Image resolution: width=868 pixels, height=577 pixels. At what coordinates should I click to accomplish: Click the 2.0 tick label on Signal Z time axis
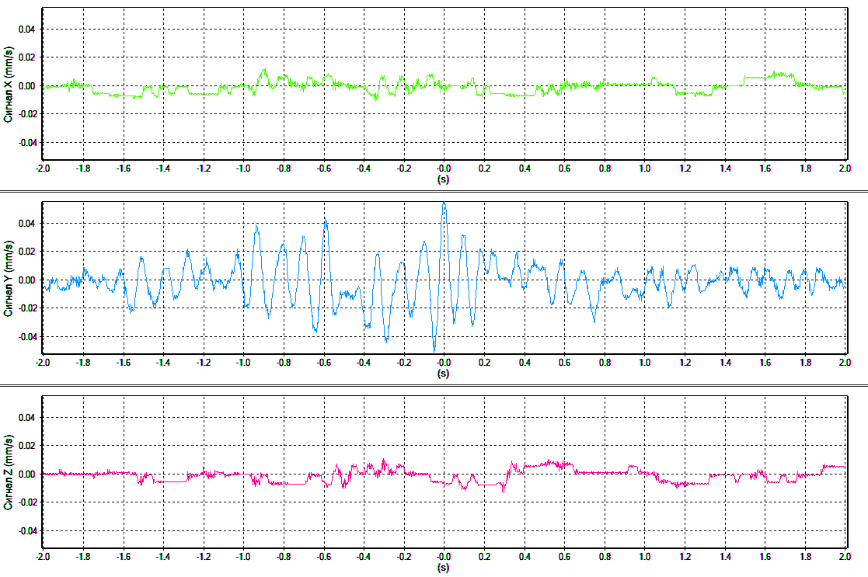(x=844, y=557)
